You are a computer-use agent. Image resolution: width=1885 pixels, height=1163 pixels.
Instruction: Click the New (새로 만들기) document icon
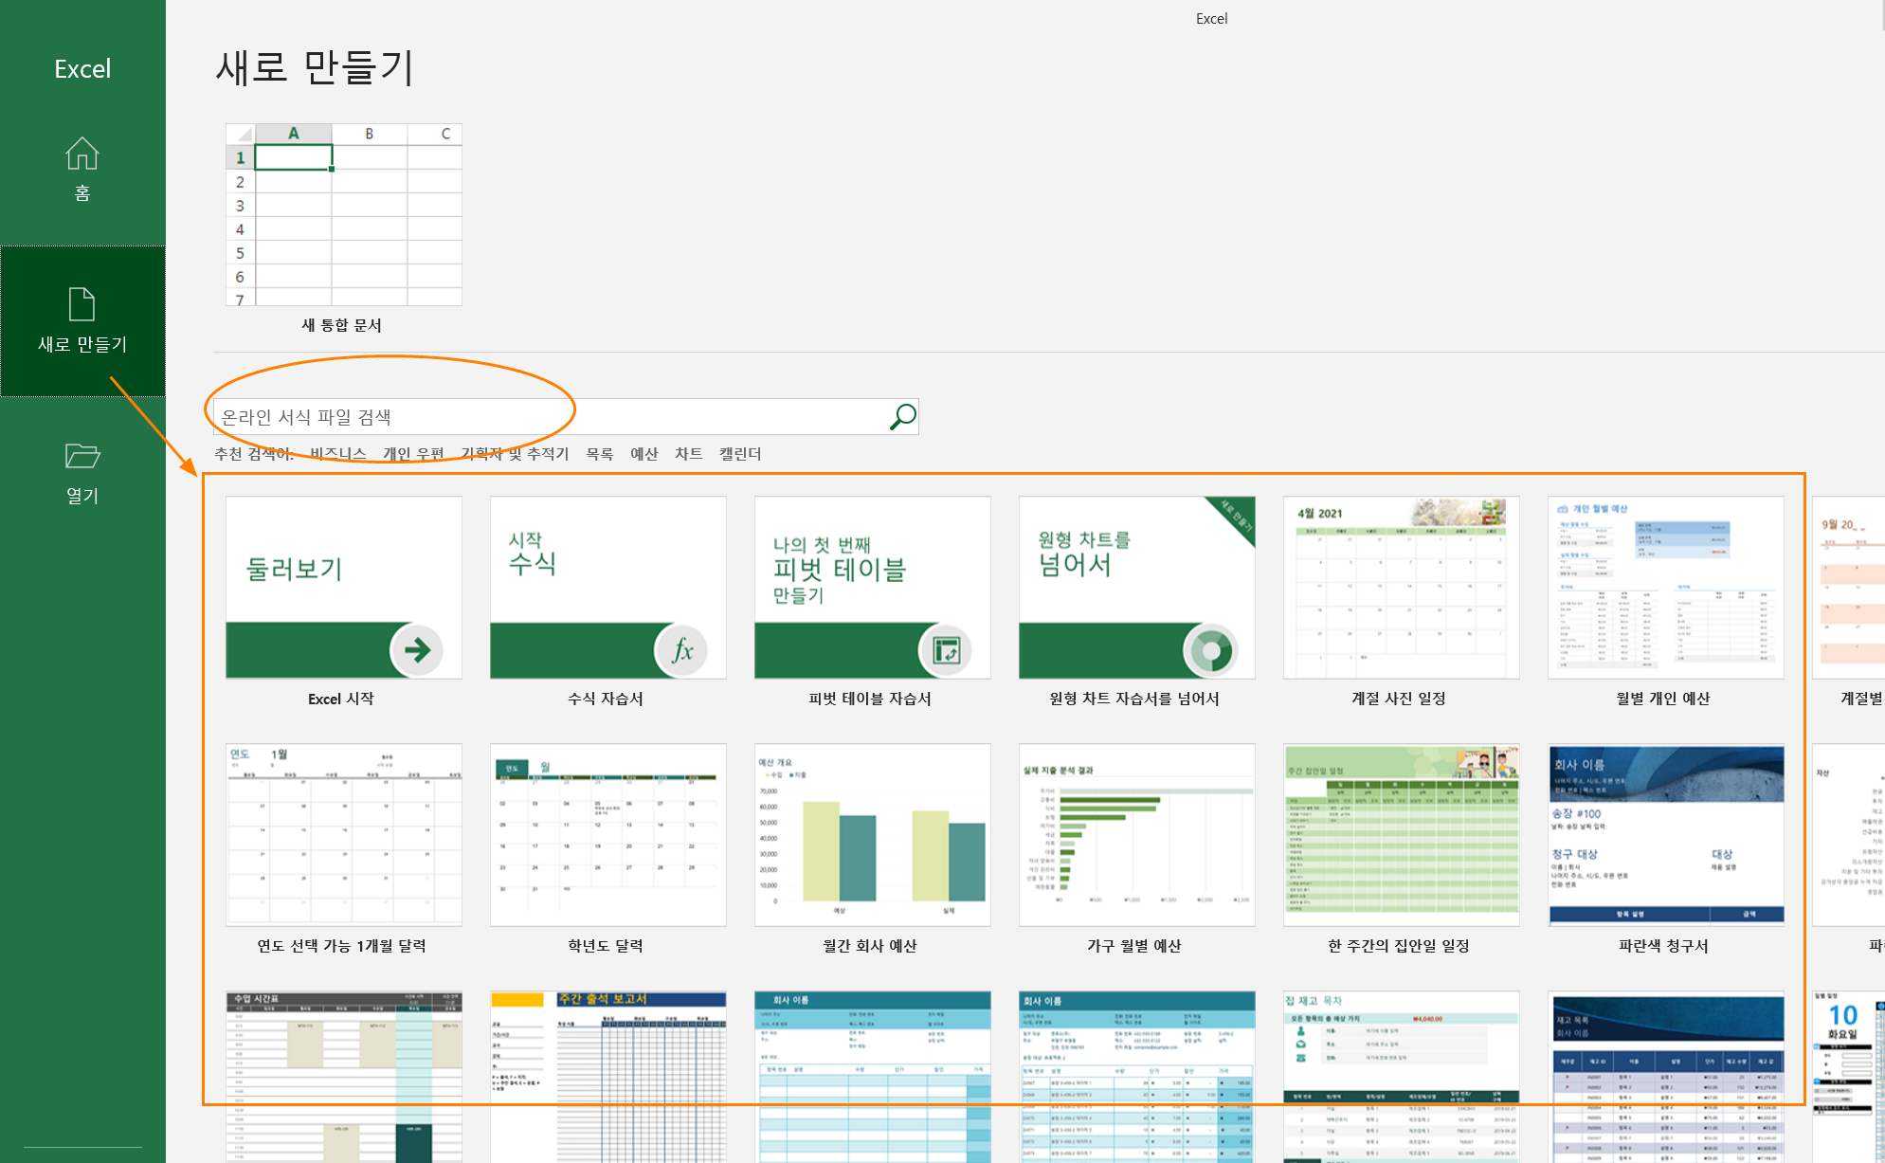coord(82,304)
